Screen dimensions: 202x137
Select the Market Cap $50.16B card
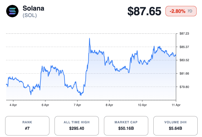[x=126, y=125]
